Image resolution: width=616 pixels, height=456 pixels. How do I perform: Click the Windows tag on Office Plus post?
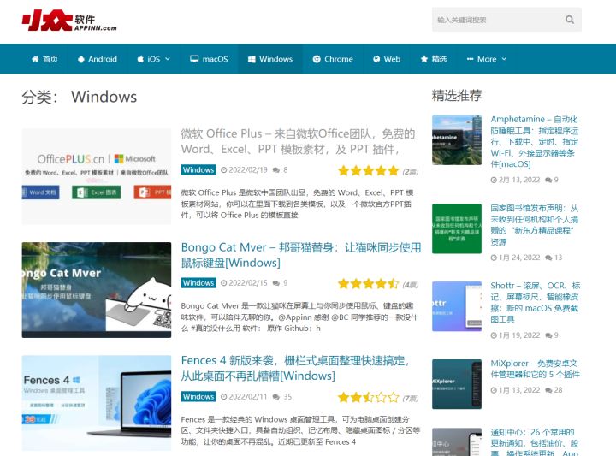click(x=198, y=169)
